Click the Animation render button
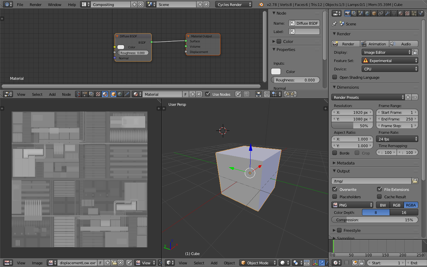 click(374, 44)
